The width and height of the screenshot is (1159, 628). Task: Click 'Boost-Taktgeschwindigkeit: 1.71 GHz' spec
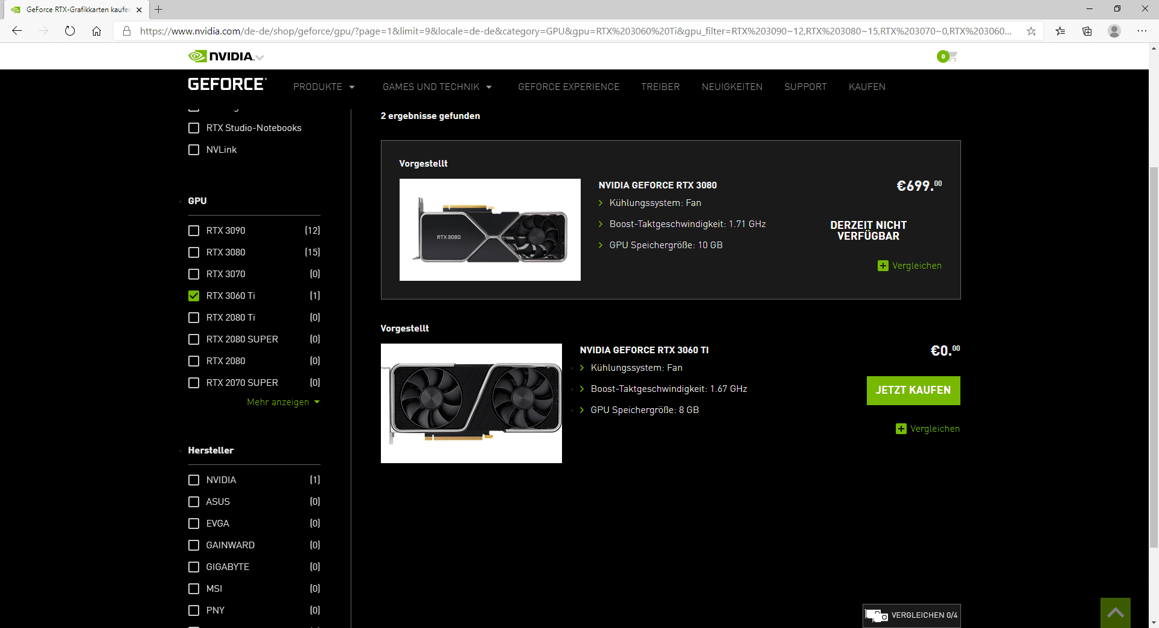tap(688, 224)
